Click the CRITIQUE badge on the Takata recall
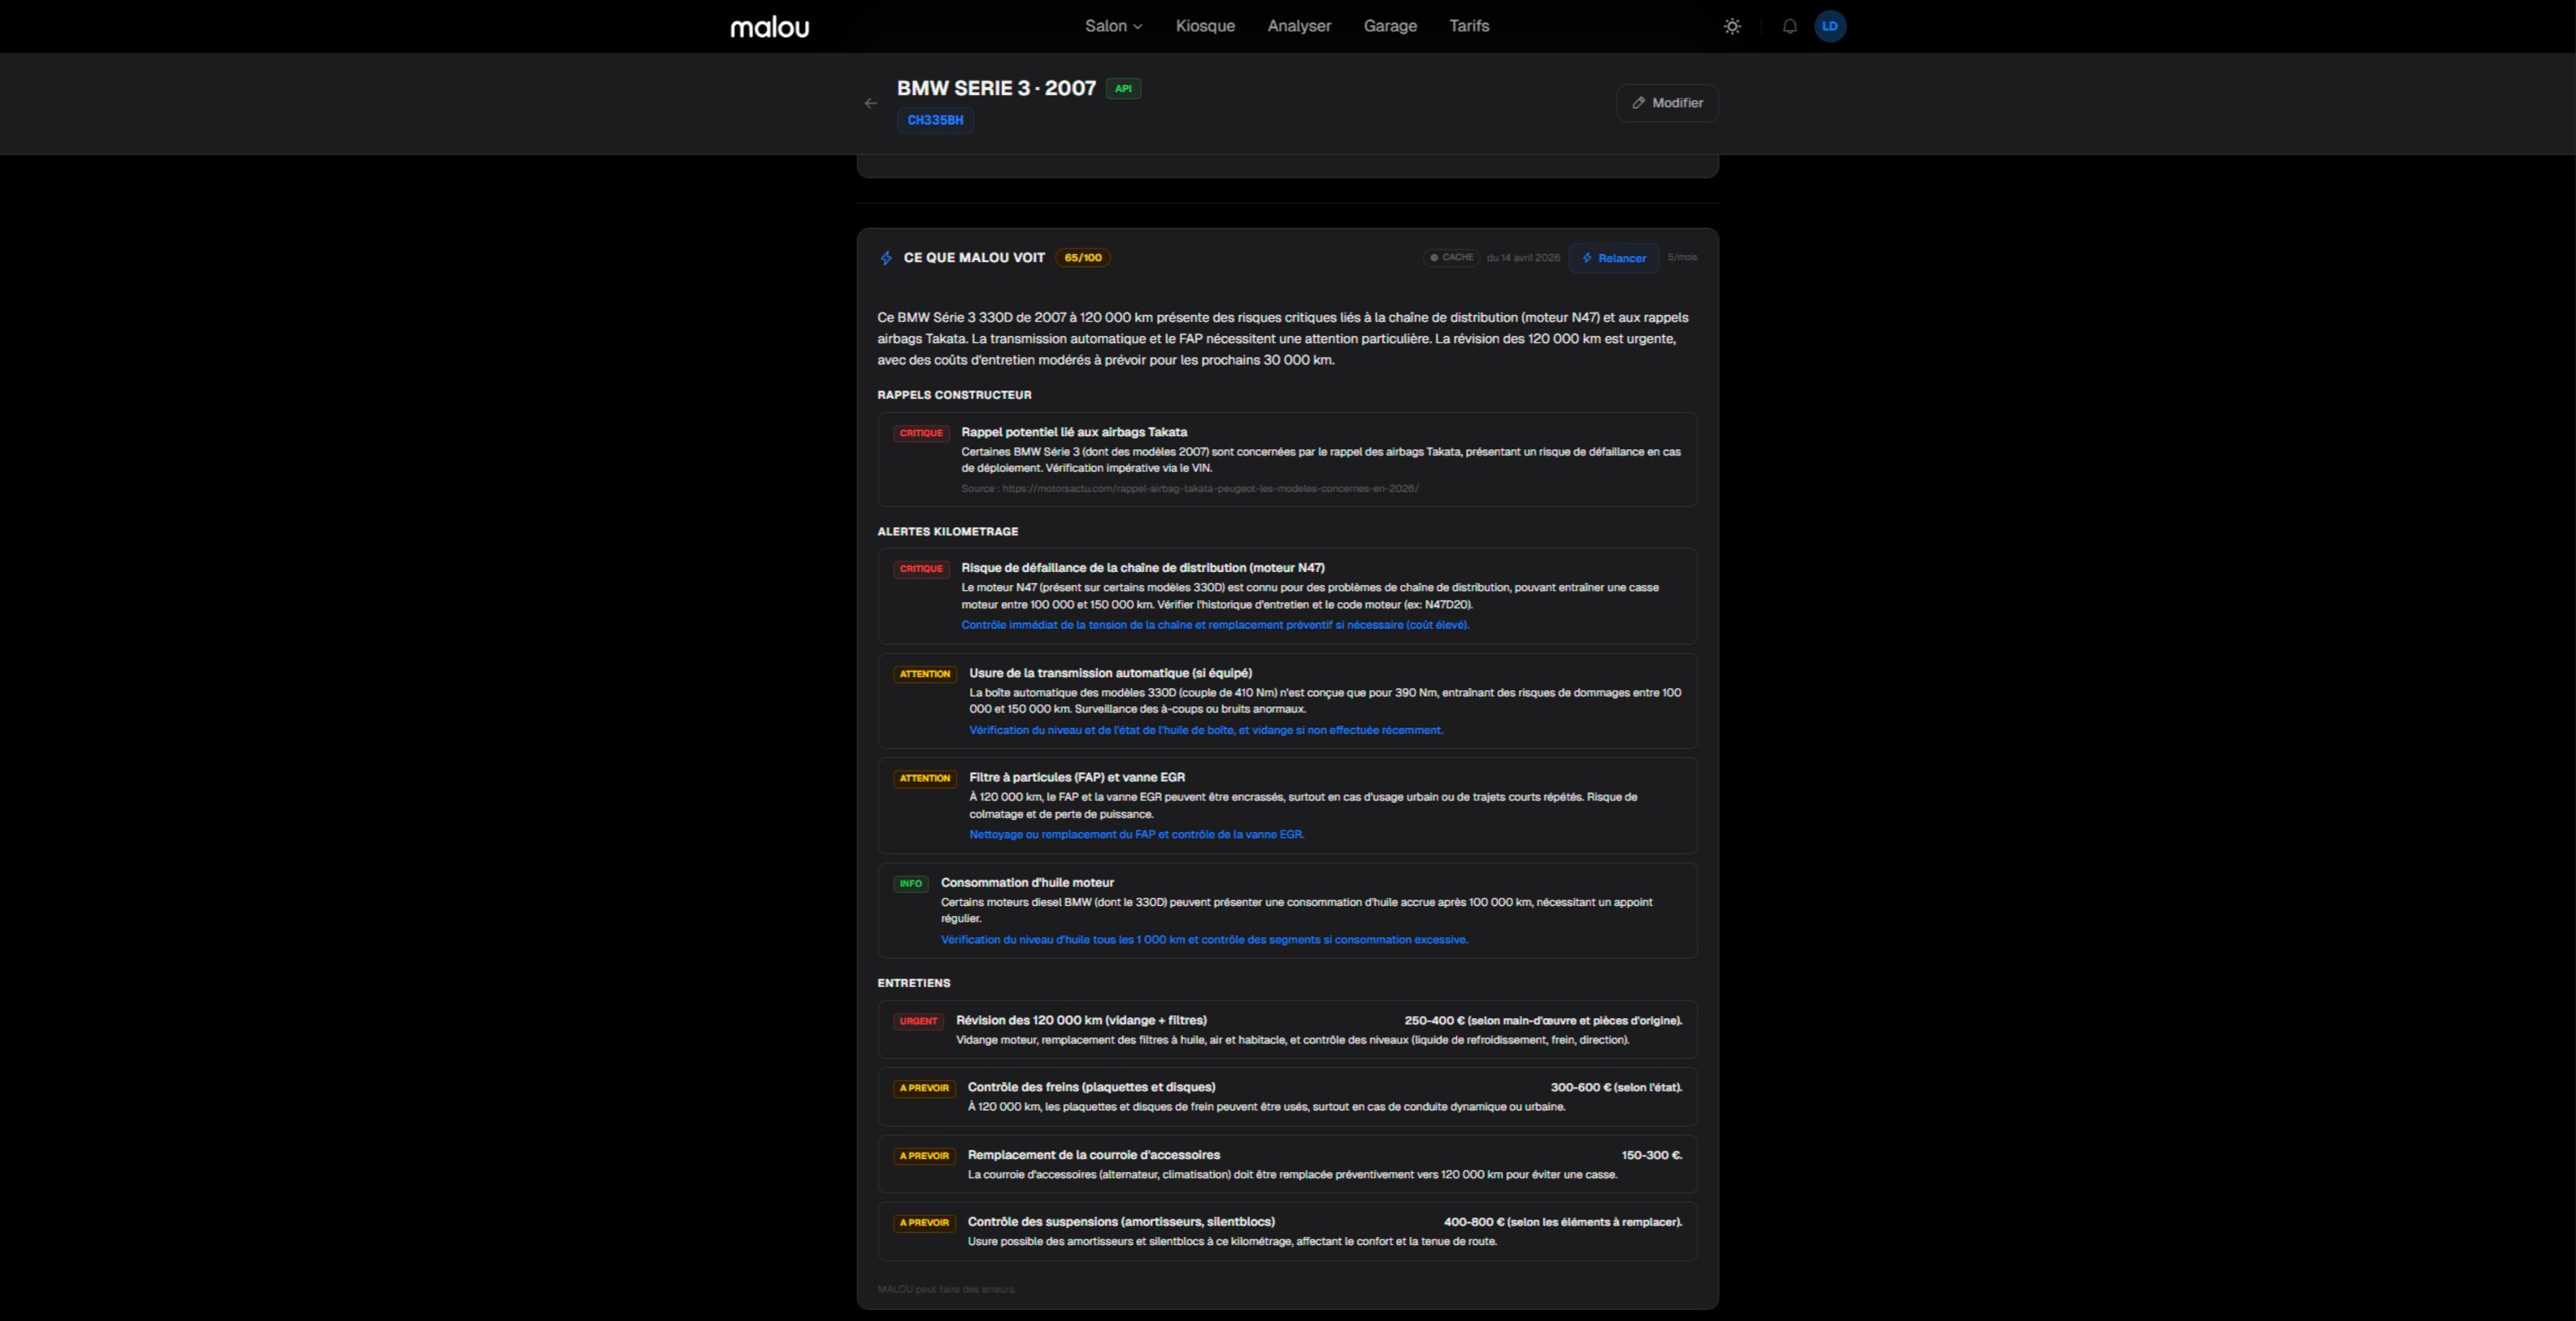This screenshot has width=2576, height=1321. tap(921, 433)
